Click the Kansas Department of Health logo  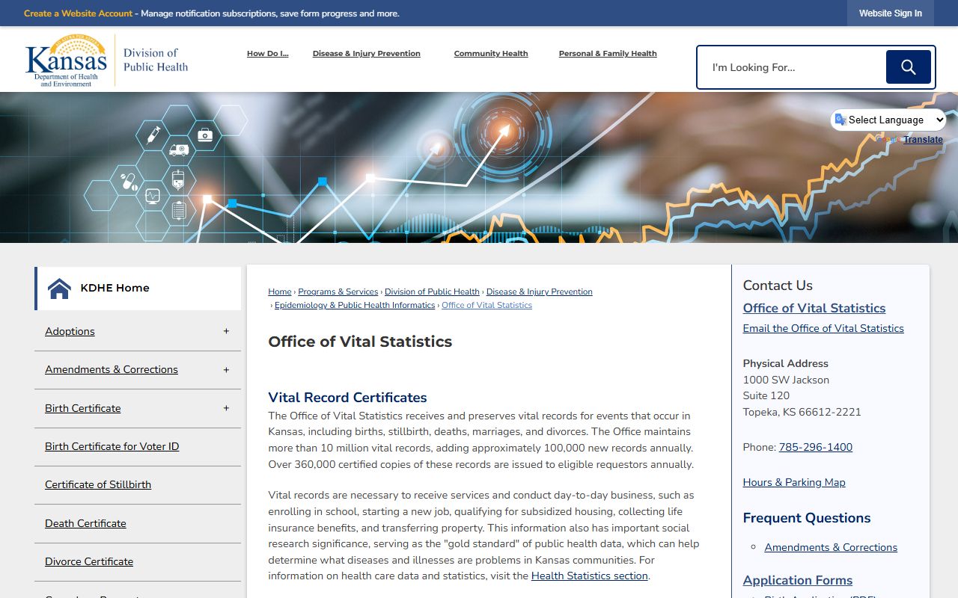coord(66,60)
